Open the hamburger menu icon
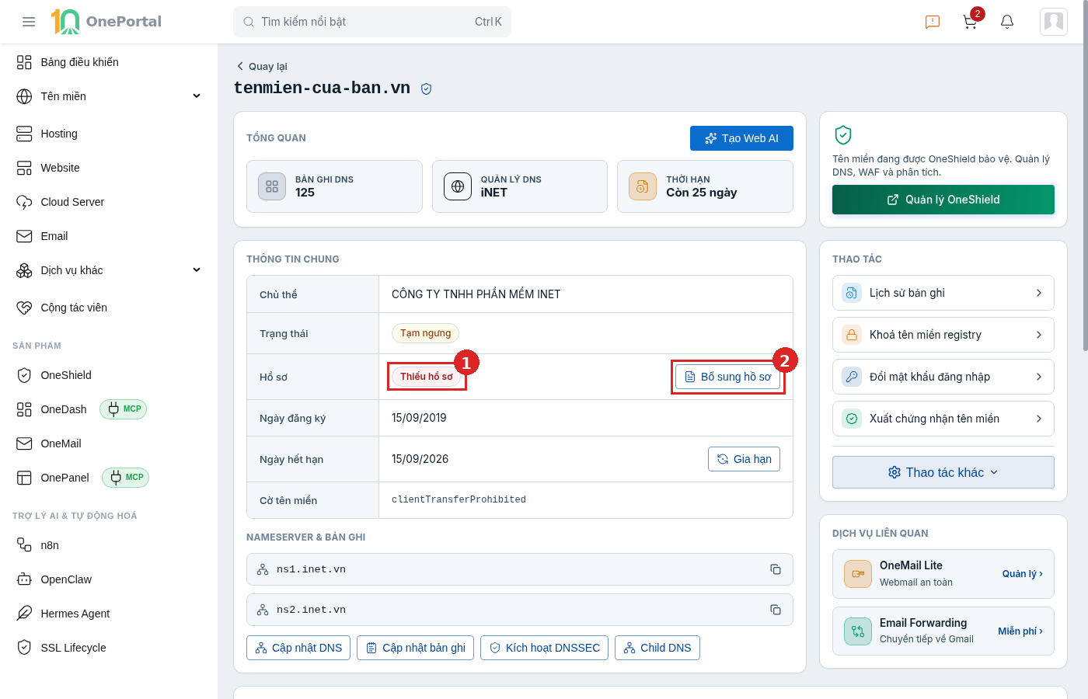Image resolution: width=1088 pixels, height=699 pixels. pyautogui.click(x=29, y=22)
